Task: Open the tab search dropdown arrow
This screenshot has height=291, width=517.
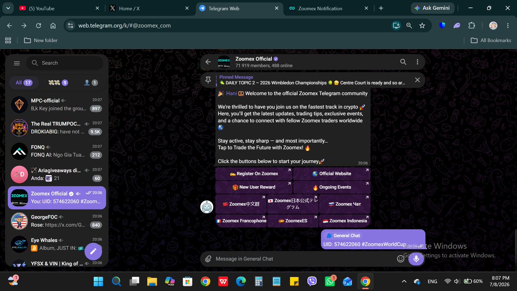Action: [7, 8]
